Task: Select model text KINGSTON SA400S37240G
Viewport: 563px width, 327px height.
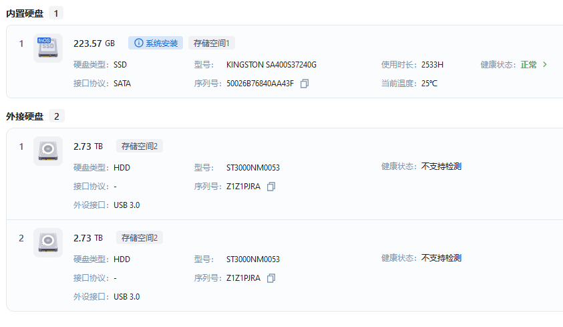Action: [x=271, y=65]
